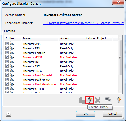Click the computer server configuration icon
Viewport: 126px width, 121px height.
point(108,100)
